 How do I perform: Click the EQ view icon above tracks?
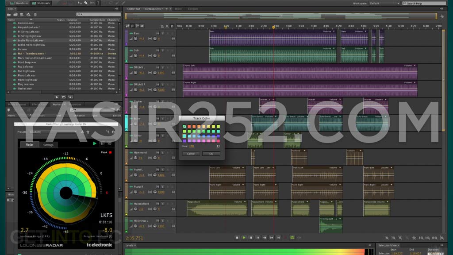142,26
